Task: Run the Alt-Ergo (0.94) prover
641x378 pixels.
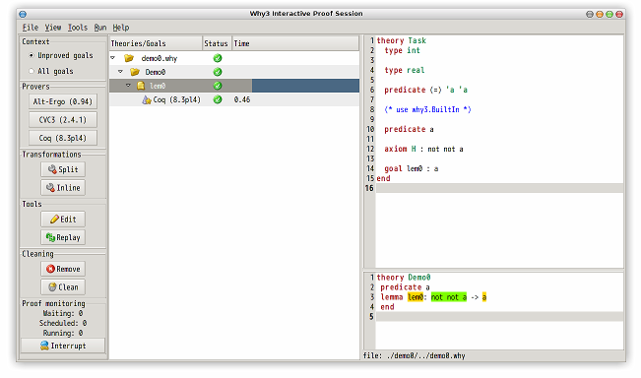Action: point(63,101)
